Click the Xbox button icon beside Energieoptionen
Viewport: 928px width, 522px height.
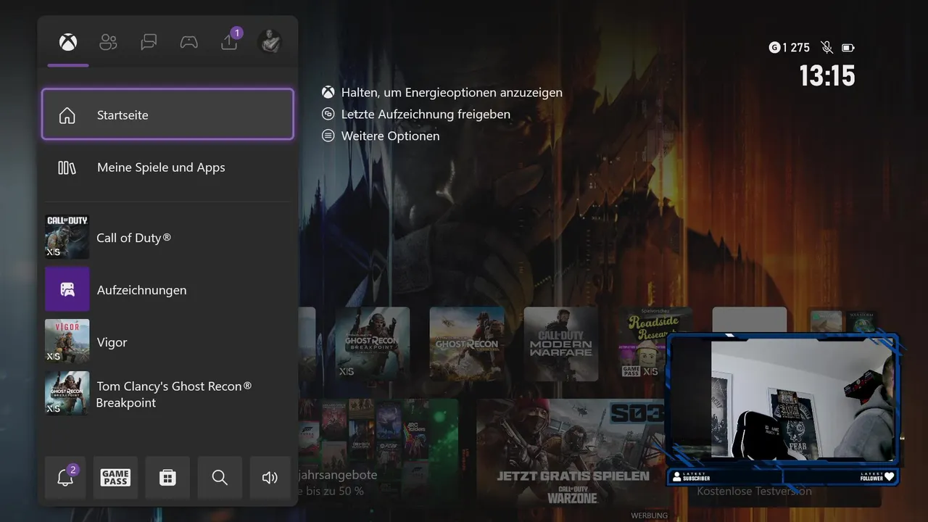click(328, 93)
